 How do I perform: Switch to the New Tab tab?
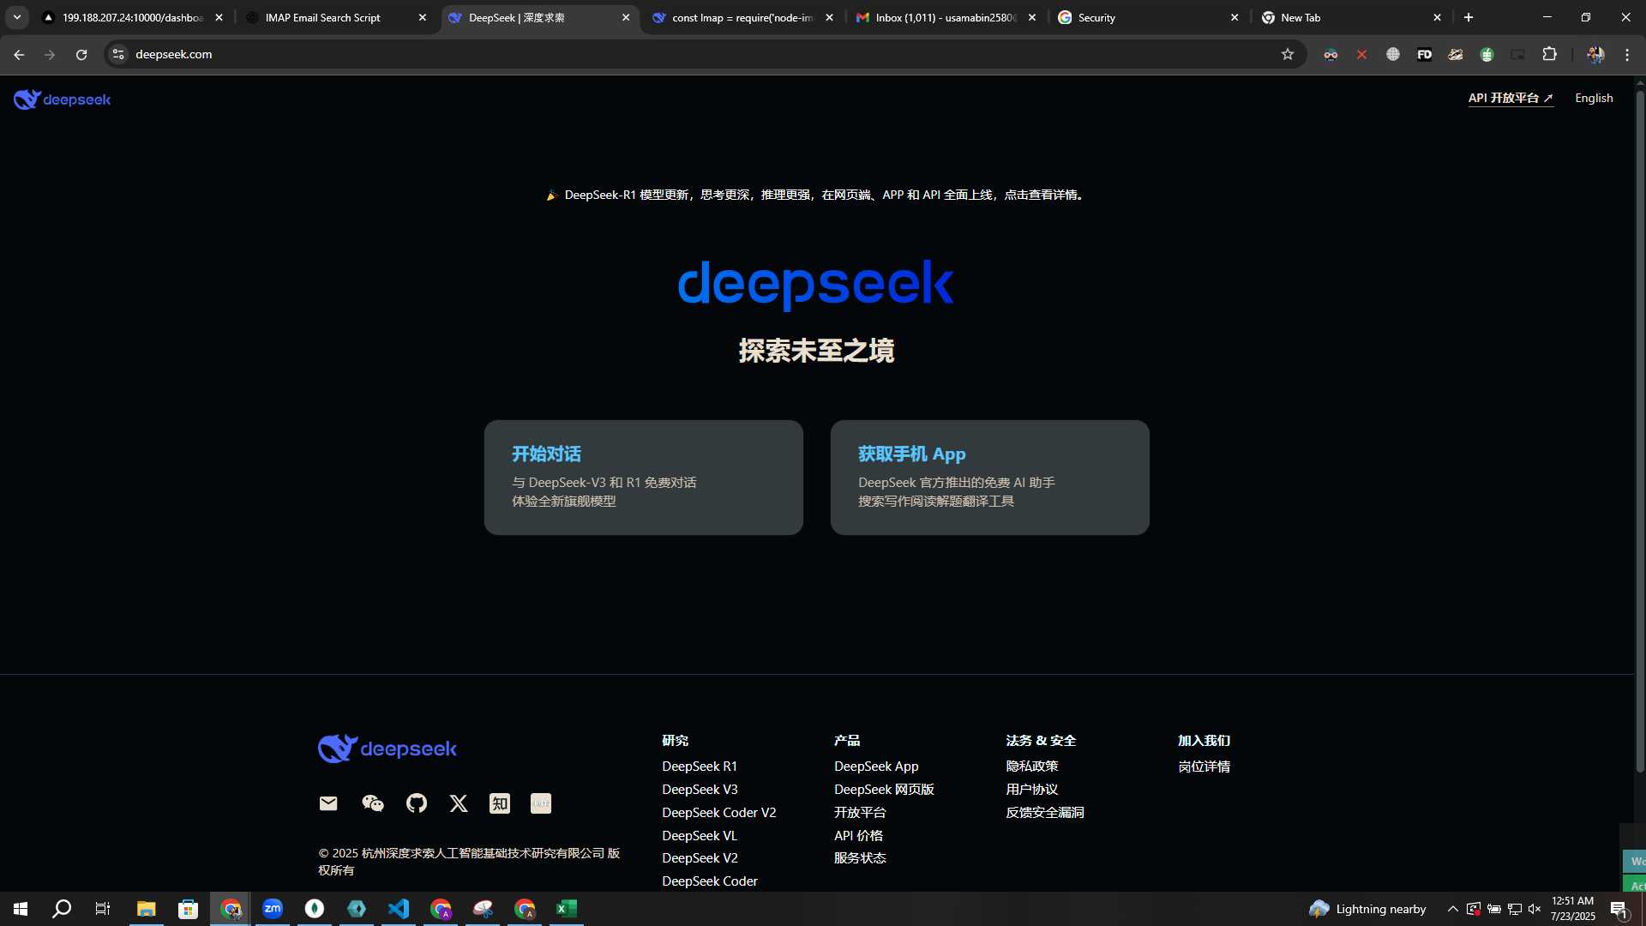1352,17
